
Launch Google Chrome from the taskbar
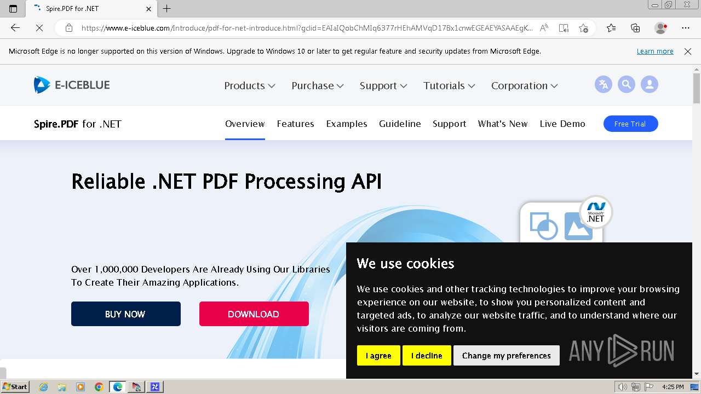pos(99,387)
